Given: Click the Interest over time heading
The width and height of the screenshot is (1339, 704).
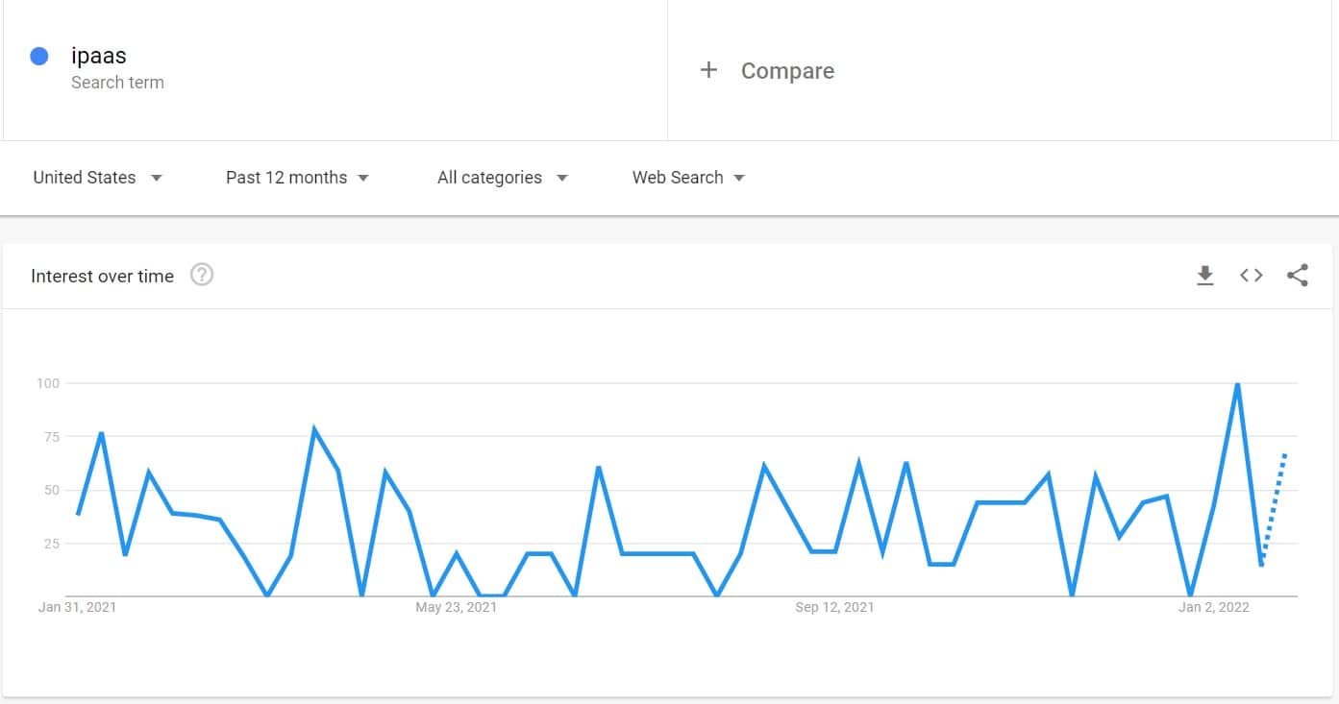Looking at the screenshot, I should pos(102,277).
